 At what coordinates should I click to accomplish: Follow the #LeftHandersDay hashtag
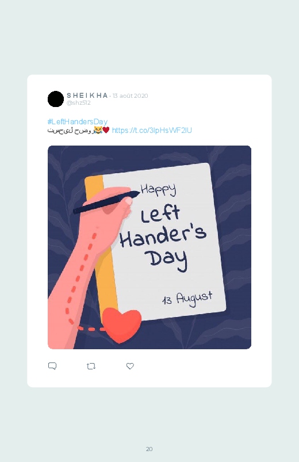click(78, 122)
